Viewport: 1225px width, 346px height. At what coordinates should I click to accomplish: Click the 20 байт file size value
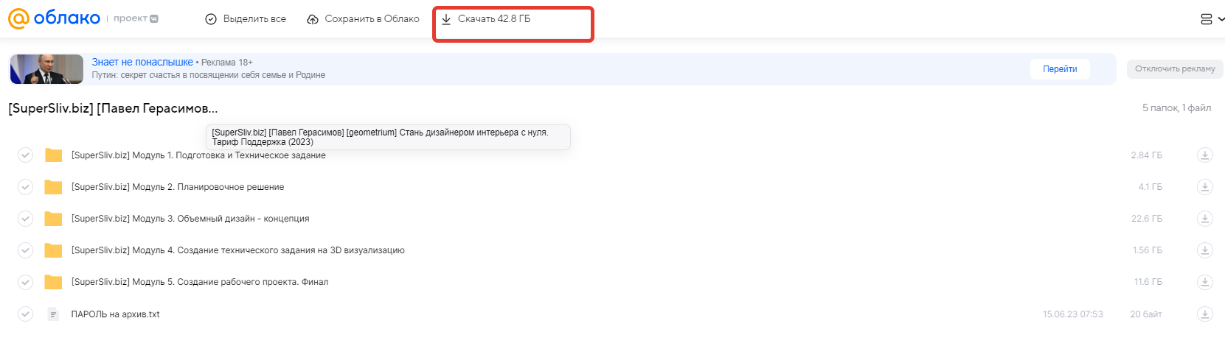1145,314
